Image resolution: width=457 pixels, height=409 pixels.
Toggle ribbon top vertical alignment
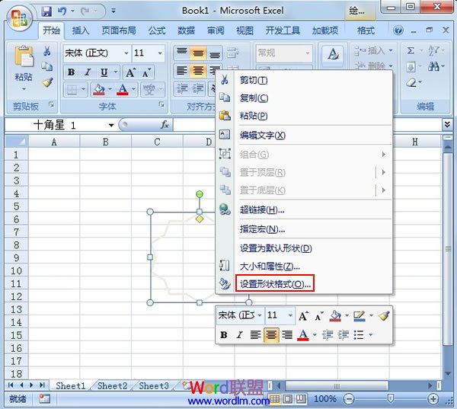coord(182,52)
